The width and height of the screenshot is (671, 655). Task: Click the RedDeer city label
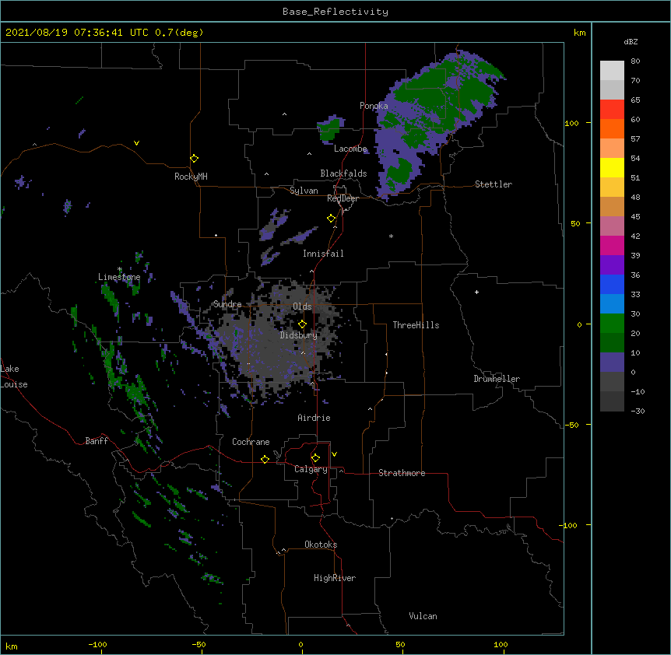pyautogui.click(x=343, y=198)
